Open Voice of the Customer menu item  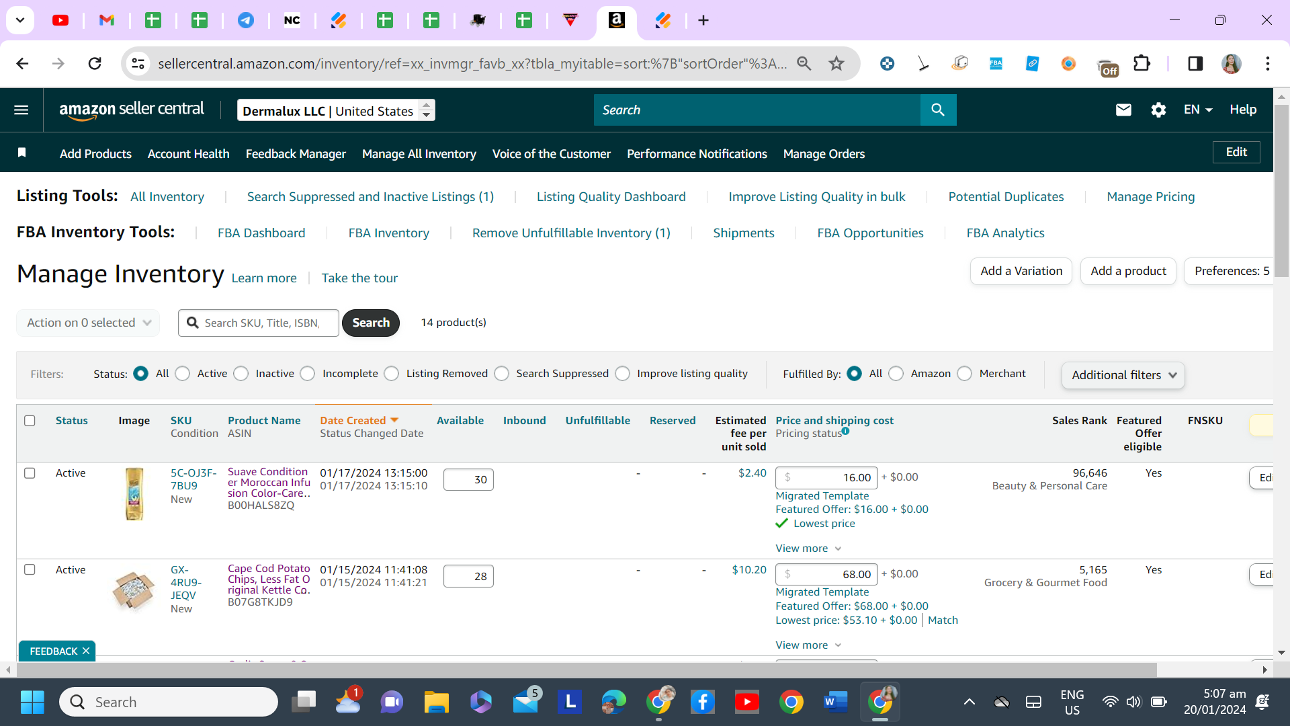[x=552, y=154]
